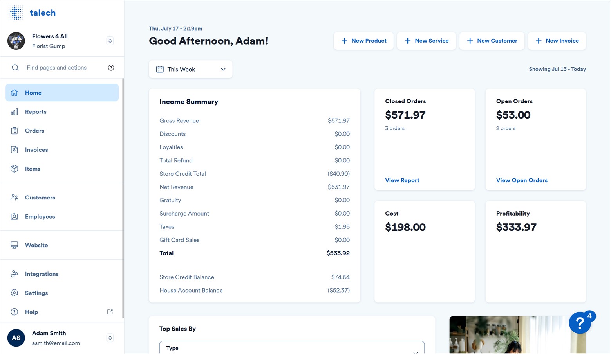Navigate to Integrations in sidebar
This screenshot has width=611, height=354.
pyautogui.click(x=42, y=274)
